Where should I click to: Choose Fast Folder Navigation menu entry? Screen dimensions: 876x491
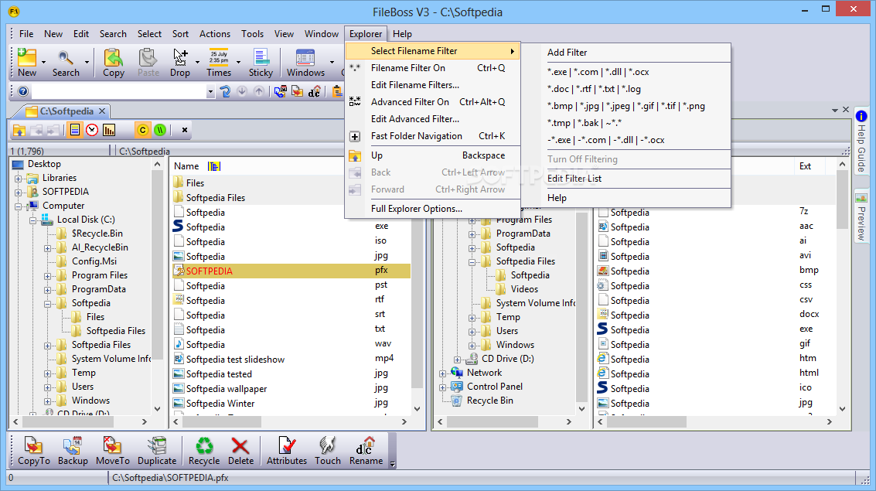click(433, 136)
